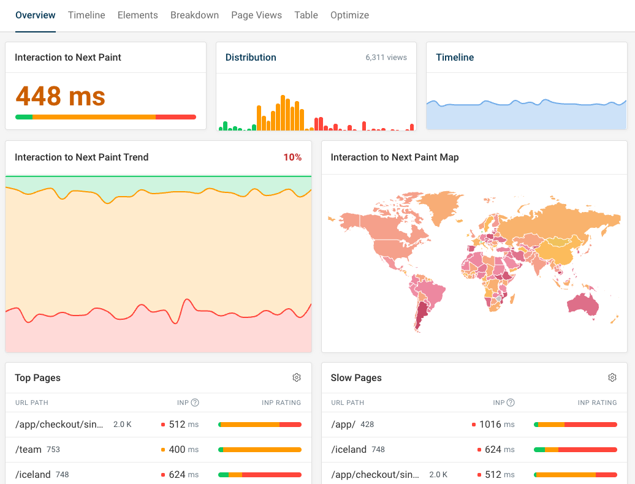The width and height of the screenshot is (635, 484).
Task: Click the INP help icon in Slow Pages
Action: click(x=511, y=403)
